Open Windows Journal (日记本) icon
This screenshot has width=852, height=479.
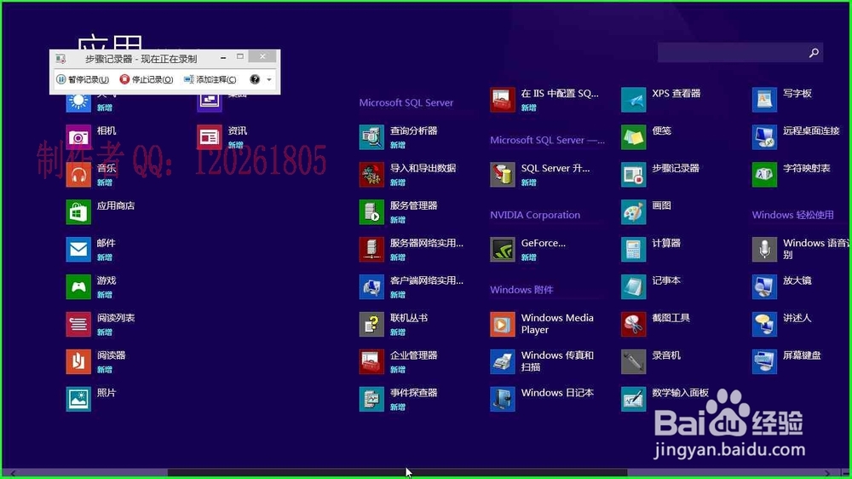[503, 400]
